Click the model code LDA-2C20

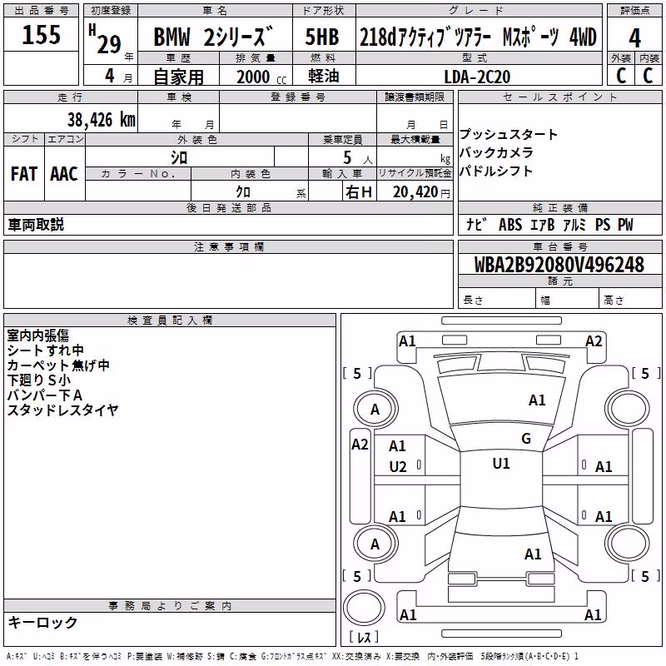pyautogui.click(x=477, y=77)
